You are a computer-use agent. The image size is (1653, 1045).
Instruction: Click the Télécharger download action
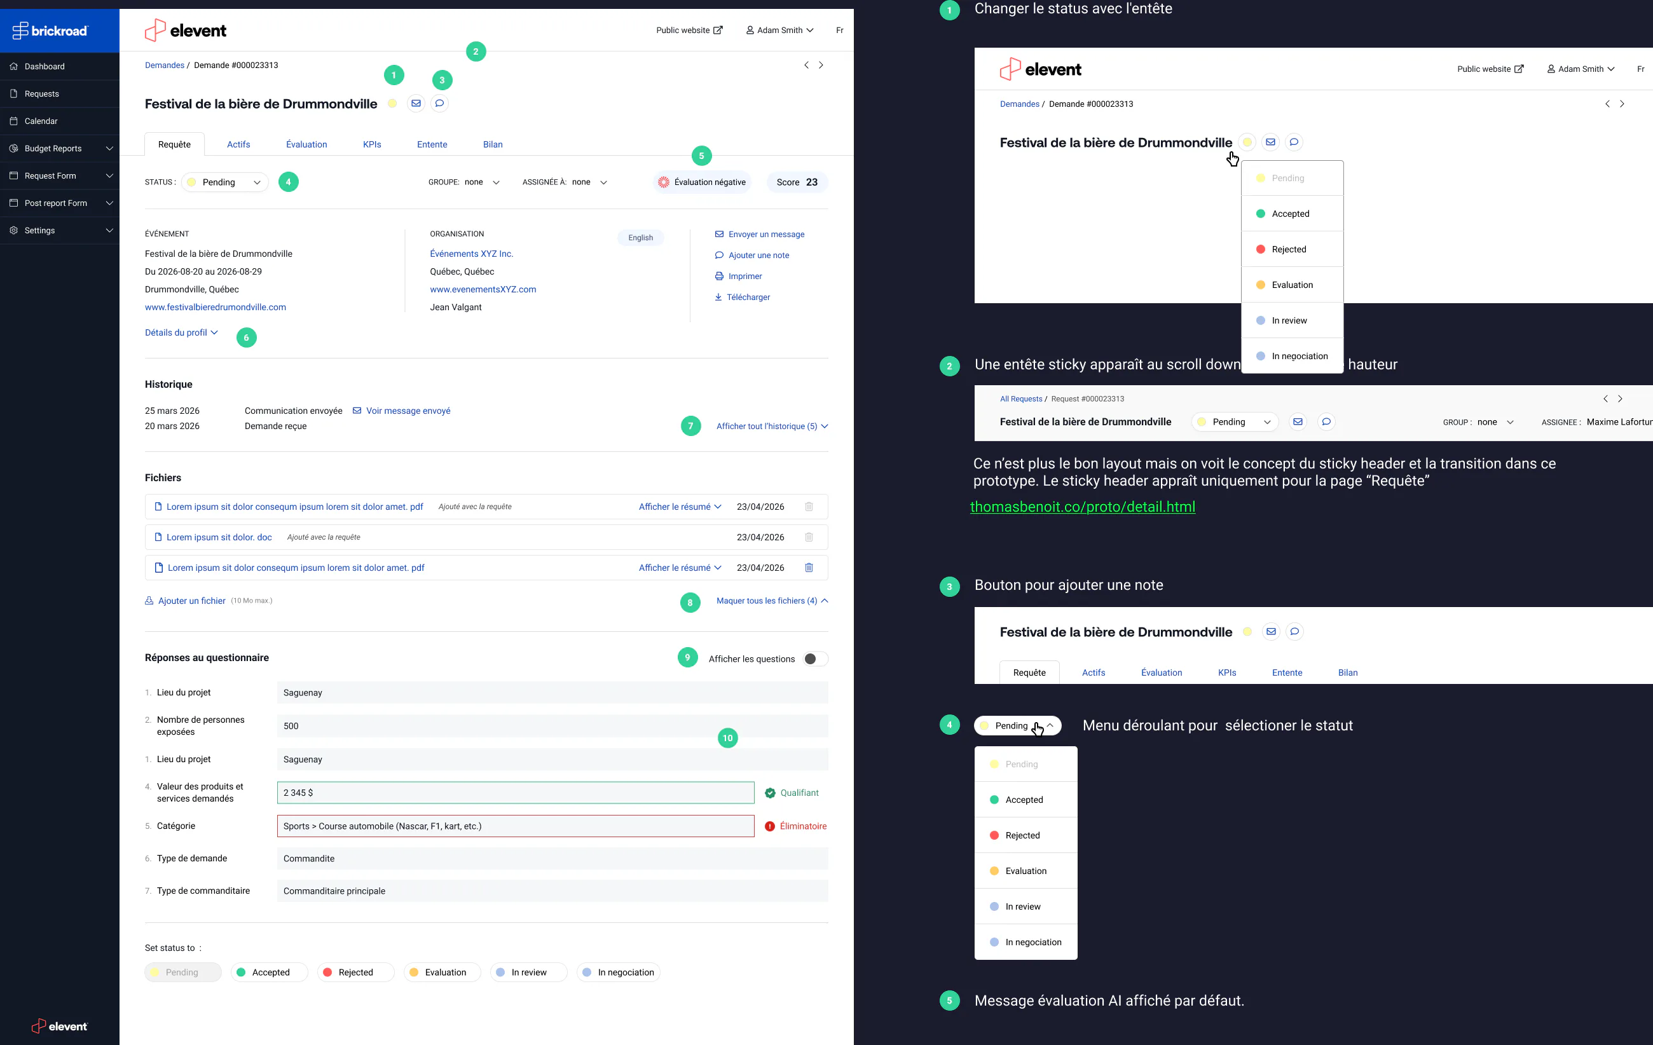point(742,297)
